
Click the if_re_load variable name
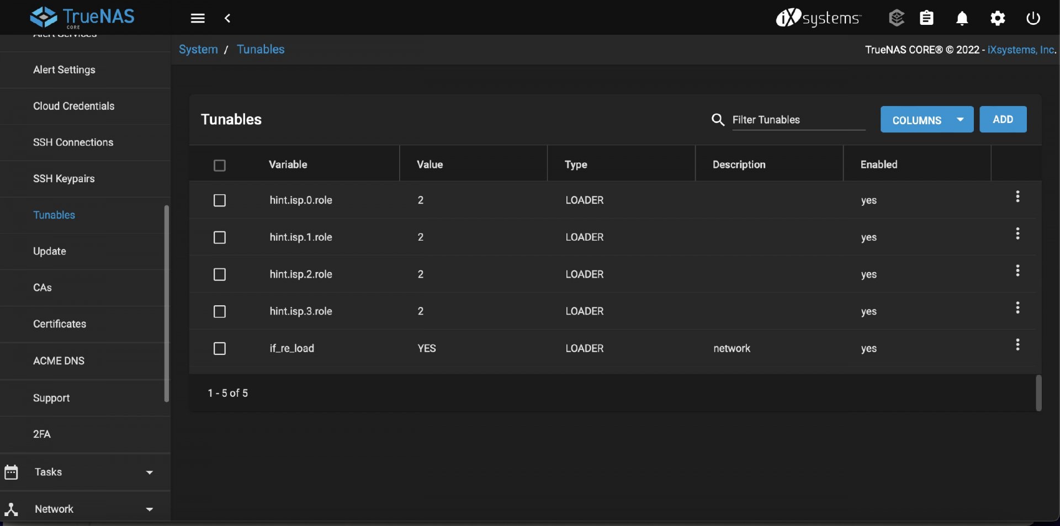(291, 348)
